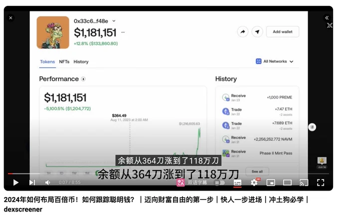Open Receive +1,000 PREME transaction

[x=257, y=98]
